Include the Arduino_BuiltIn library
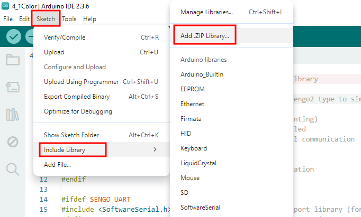The height and width of the screenshot is (217, 361). pos(231,74)
